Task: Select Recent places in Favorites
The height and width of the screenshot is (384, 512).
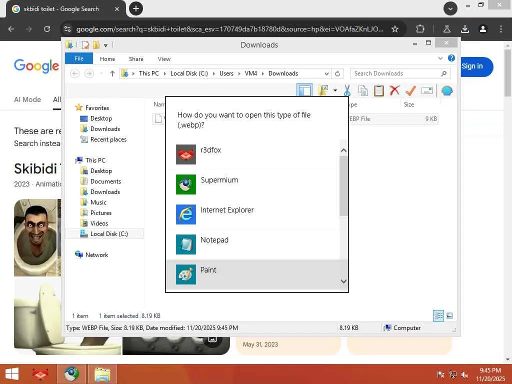Action: click(x=108, y=139)
